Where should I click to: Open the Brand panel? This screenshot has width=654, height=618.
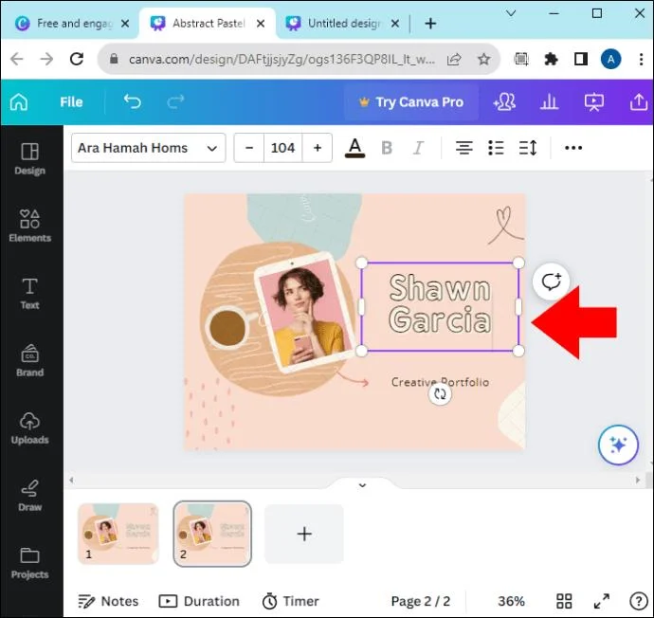tap(29, 361)
